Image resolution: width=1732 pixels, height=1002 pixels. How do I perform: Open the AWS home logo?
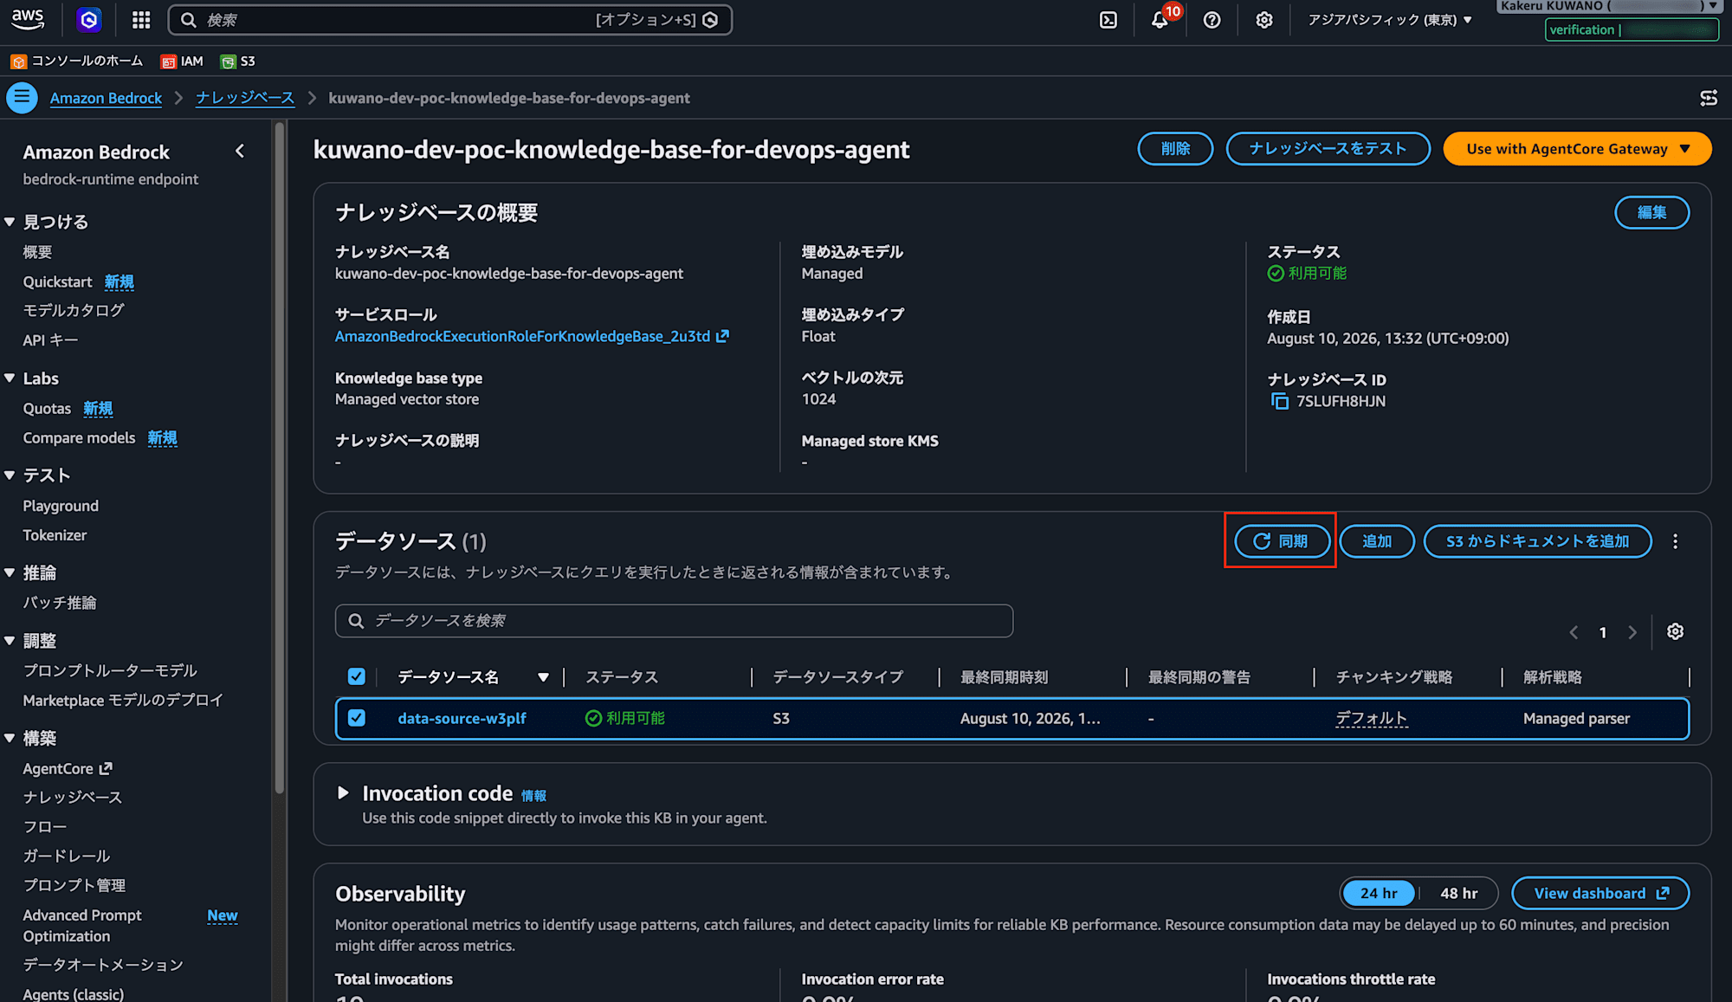28,19
